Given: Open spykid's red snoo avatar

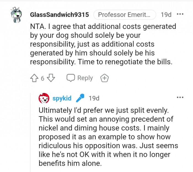Looking at the screenshot, I should click(44, 98).
